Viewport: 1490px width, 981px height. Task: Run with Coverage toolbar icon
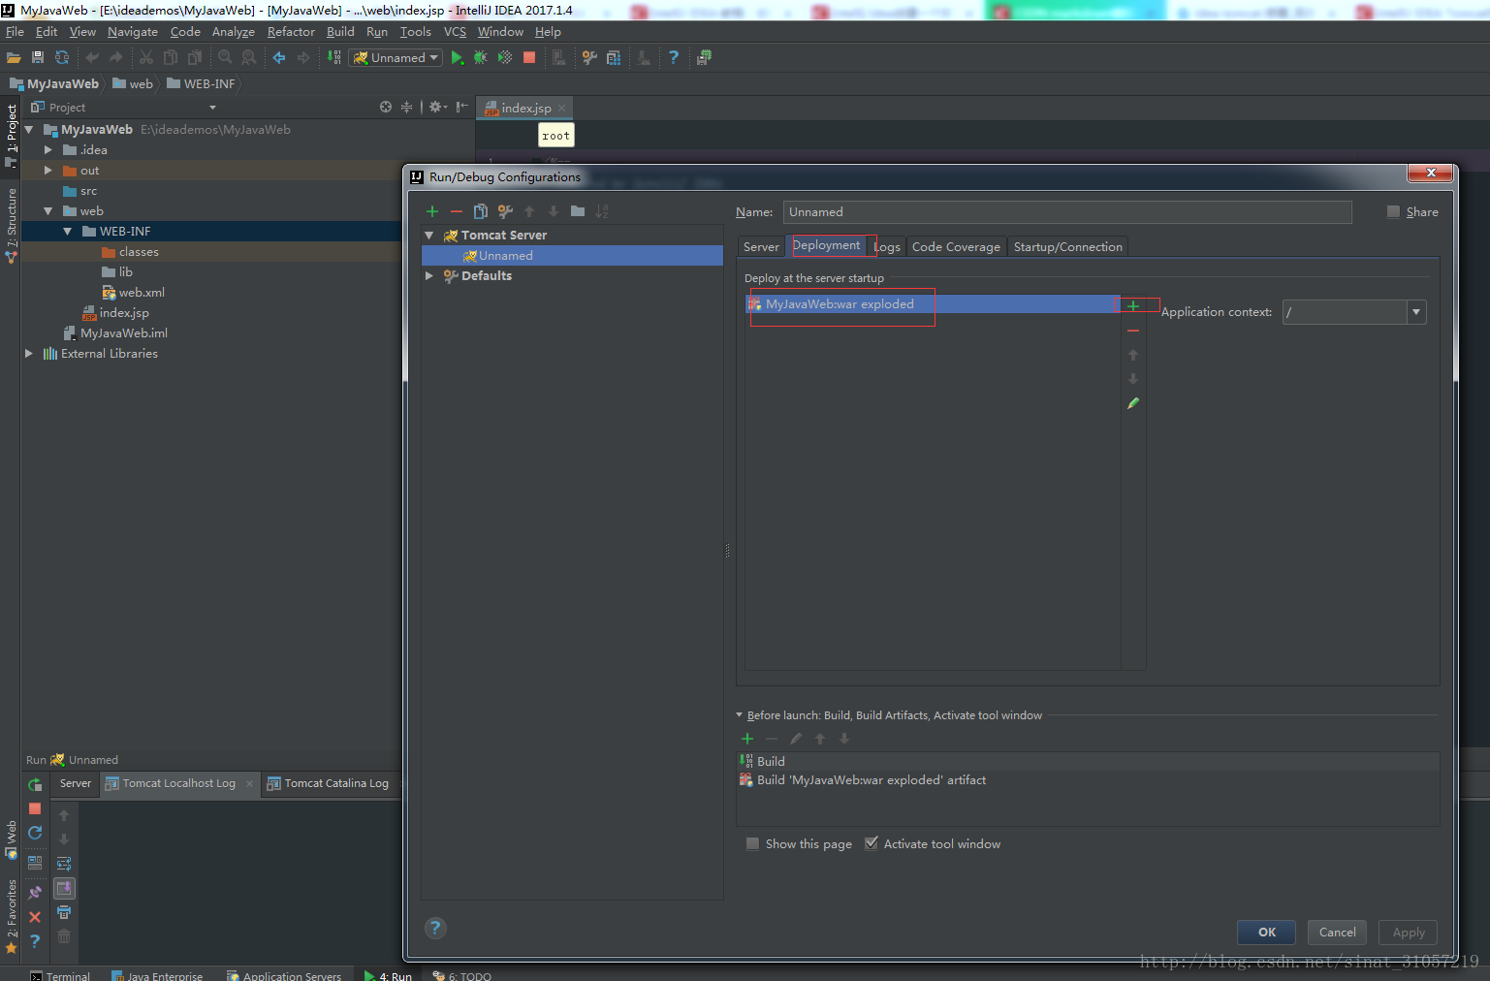click(x=505, y=58)
